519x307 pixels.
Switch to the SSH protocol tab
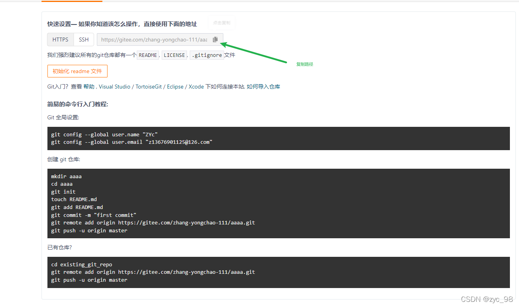coord(84,40)
